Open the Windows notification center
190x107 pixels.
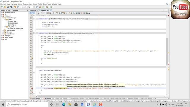[x=186, y=104]
